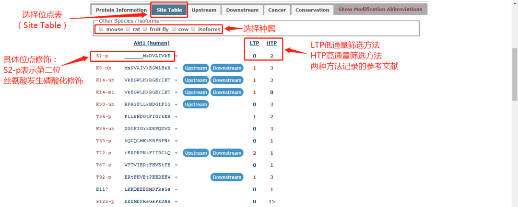Check the isoforms checkbox
Screen dimensions: 518x207
click(193, 29)
